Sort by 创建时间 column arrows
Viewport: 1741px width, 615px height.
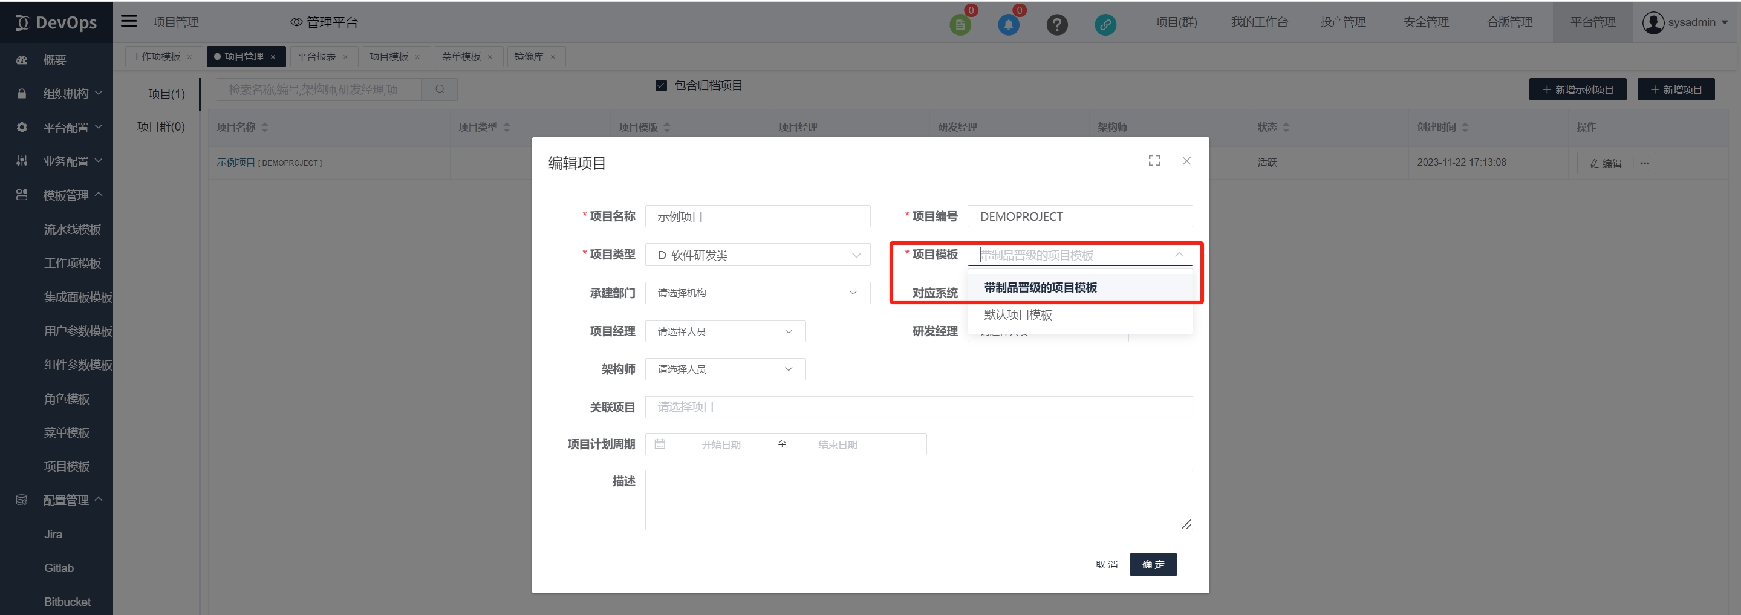pos(1465,127)
